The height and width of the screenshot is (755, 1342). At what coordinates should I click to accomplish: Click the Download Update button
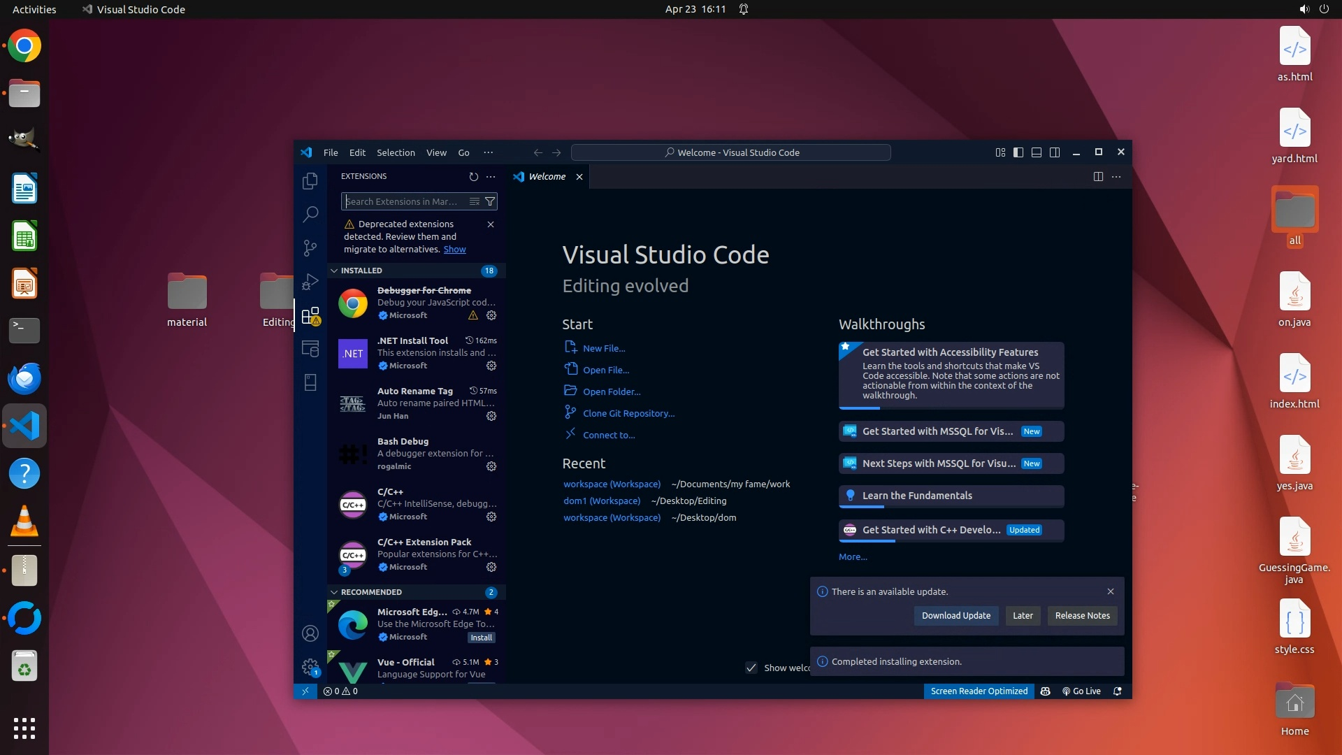click(955, 616)
